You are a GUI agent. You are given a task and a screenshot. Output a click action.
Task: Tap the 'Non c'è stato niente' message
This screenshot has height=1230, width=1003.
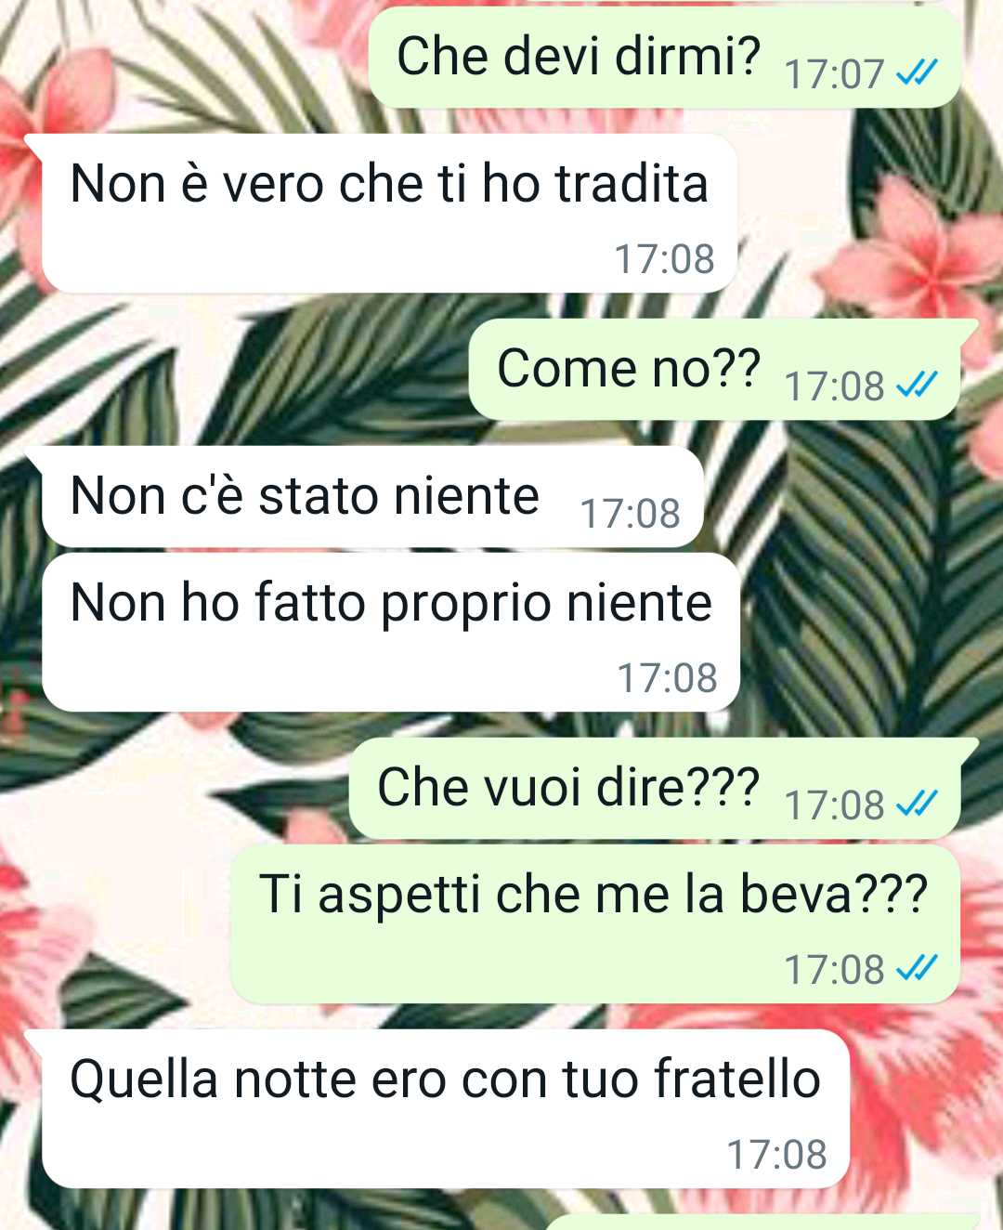(x=372, y=496)
